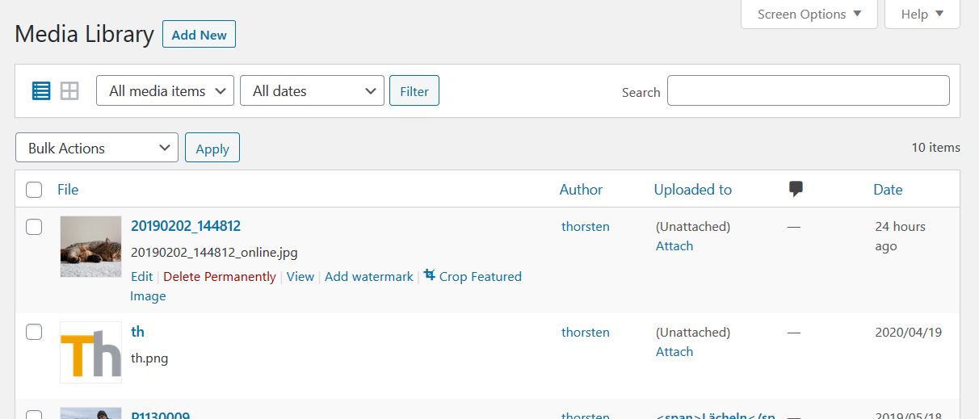The width and height of the screenshot is (979, 419).
Task: Select the checkbox for th.png
Action: point(34,333)
